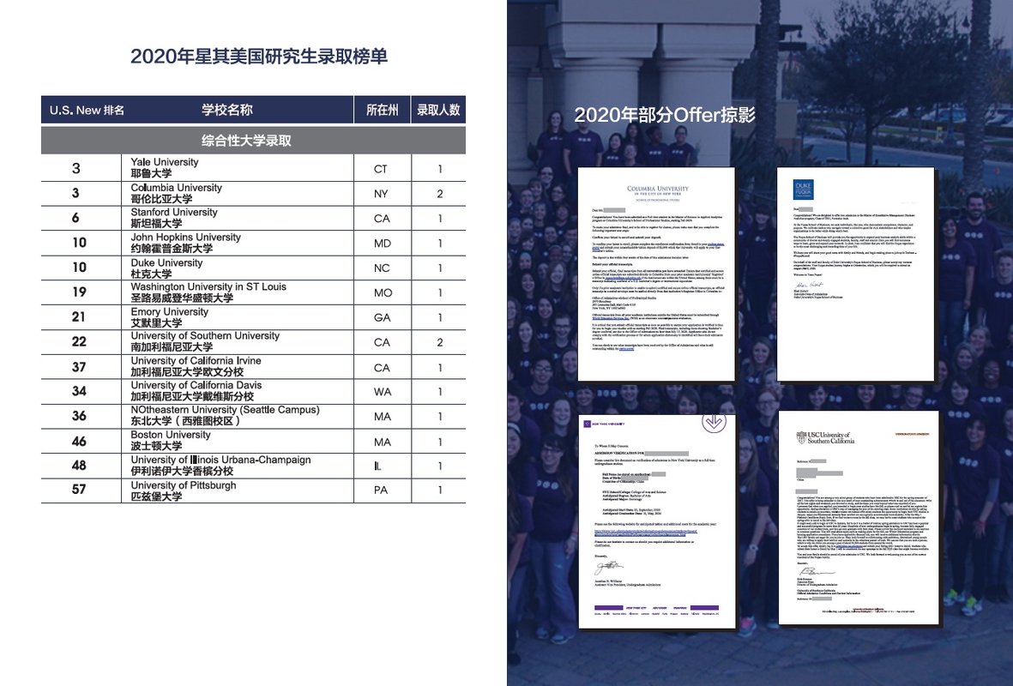Click 哥伦比亚大学 in the table
The image size is (1013, 686).
161,198
